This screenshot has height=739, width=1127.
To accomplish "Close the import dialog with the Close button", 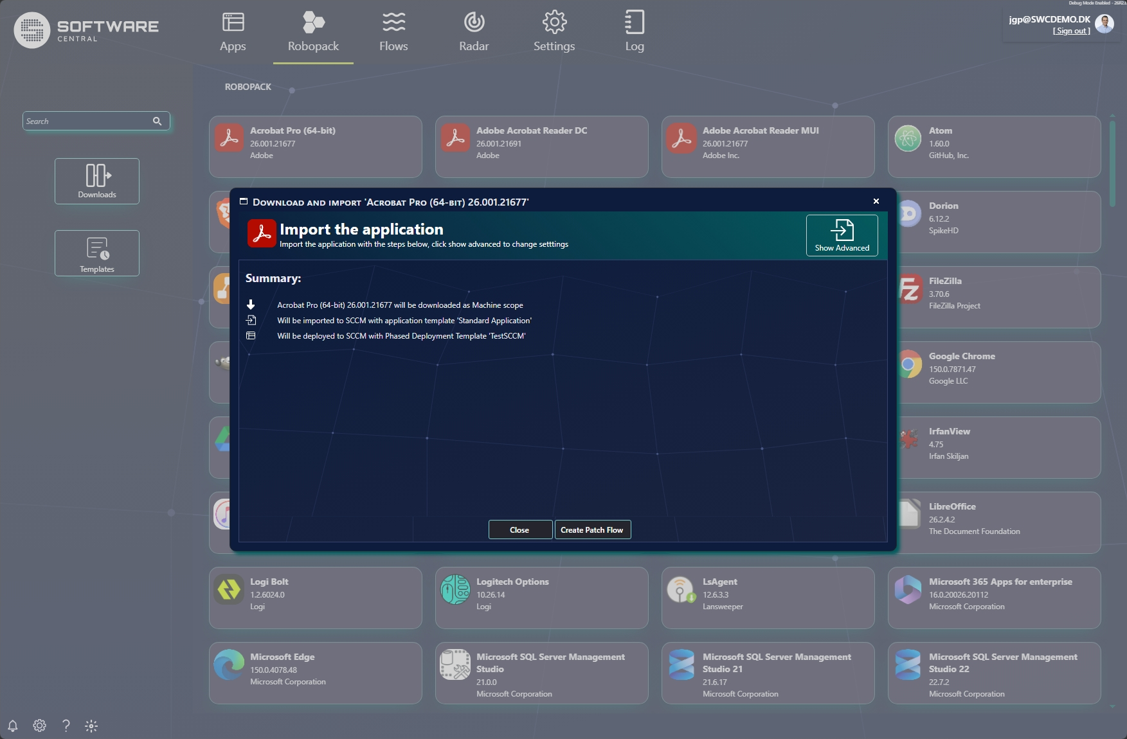I will click(520, 530).
